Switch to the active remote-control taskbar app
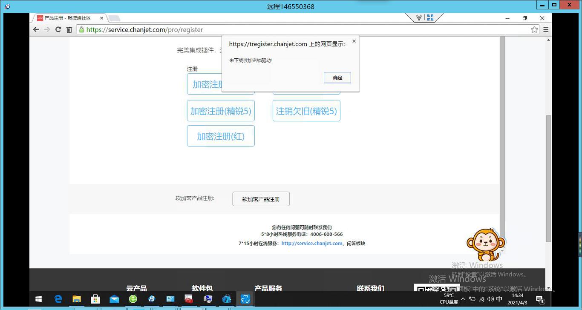582x310 pixels. (x=245, y=299)
